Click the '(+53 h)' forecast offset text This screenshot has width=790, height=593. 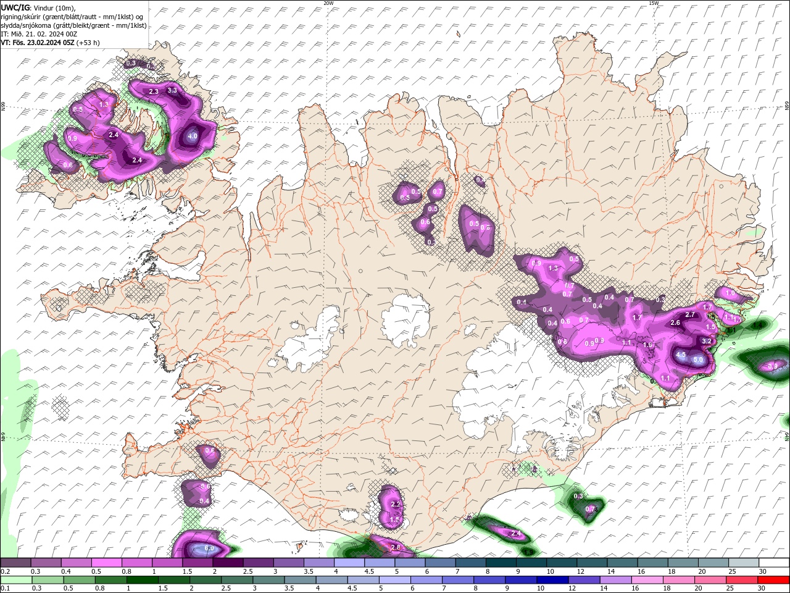pyautogui.click(x=88, y=43)
